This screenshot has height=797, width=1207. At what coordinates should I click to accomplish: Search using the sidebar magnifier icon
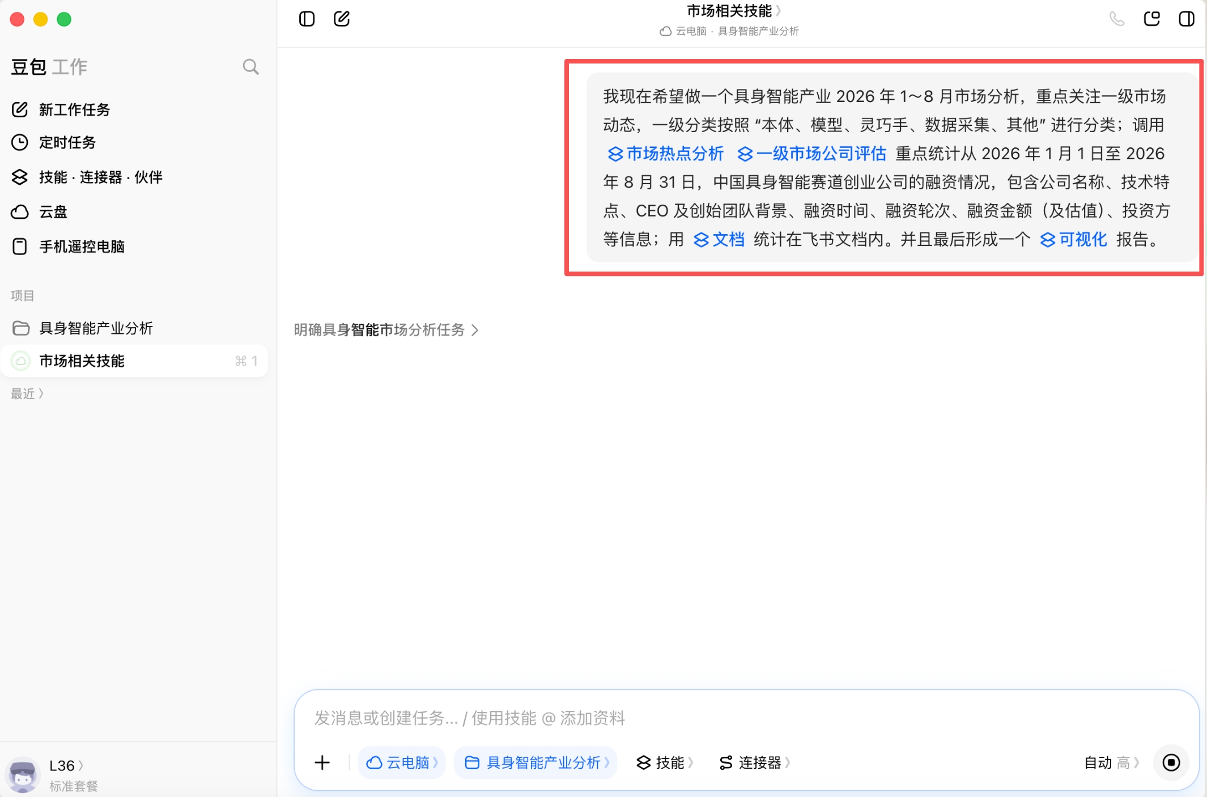click(x=250, y=67)
